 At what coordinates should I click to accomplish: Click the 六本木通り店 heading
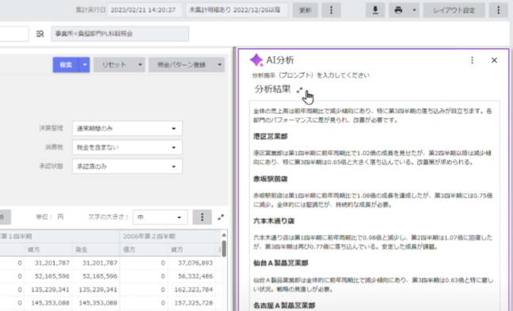click(274, 221)
